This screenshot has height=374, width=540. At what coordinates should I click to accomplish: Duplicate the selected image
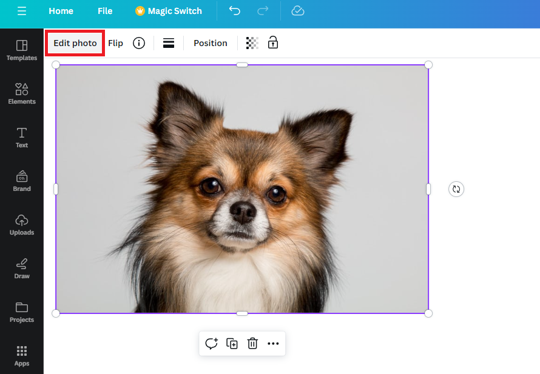pos(232,343)
